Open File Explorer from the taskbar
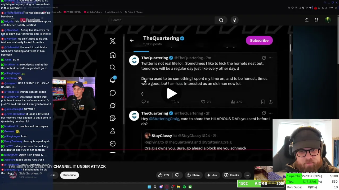Screen dimensions: 339x190 point(178,187)
